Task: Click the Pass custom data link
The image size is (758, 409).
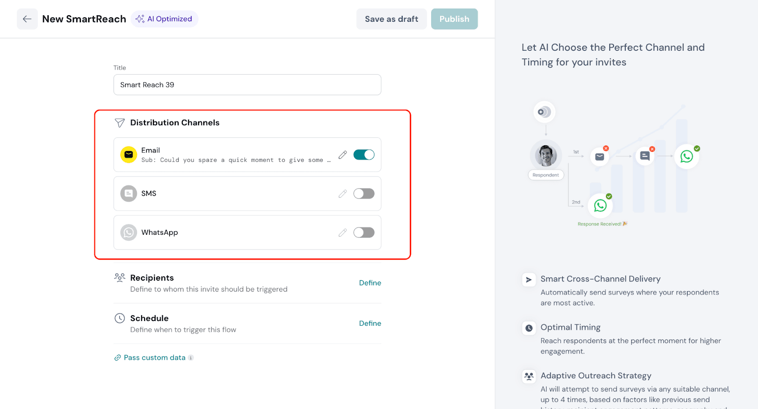Action: click(154, 358)
